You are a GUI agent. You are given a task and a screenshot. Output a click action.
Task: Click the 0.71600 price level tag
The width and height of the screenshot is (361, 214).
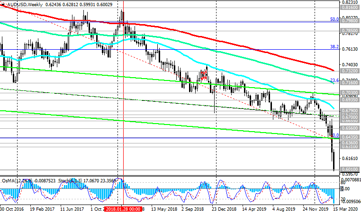click(350, 82)
